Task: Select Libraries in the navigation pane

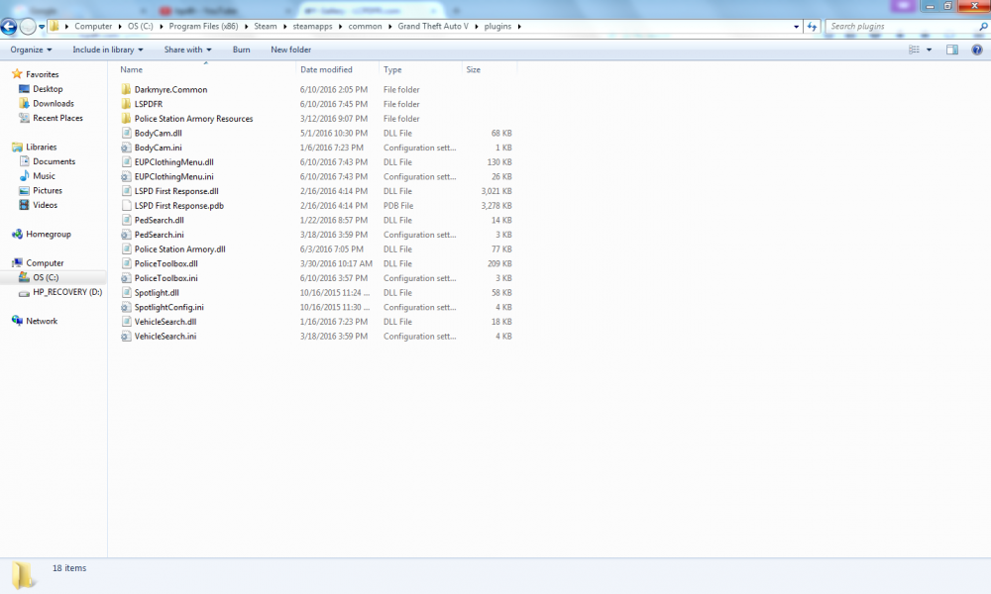Action: [x=41, y=148]
